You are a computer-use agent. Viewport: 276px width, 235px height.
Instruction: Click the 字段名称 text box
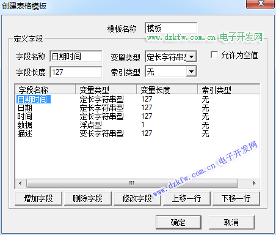[76, 56]
